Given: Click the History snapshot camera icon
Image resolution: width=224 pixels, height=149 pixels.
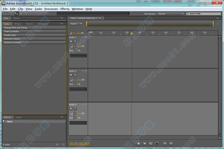Looking at the screenshot, I should click(57, 145).
